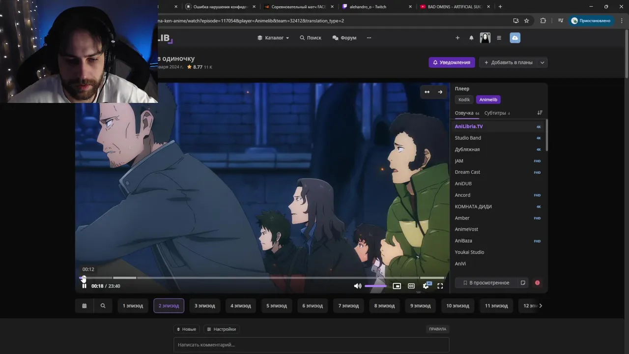Open comments Настройки
The image size is (629, 354).
pos(221,329)
